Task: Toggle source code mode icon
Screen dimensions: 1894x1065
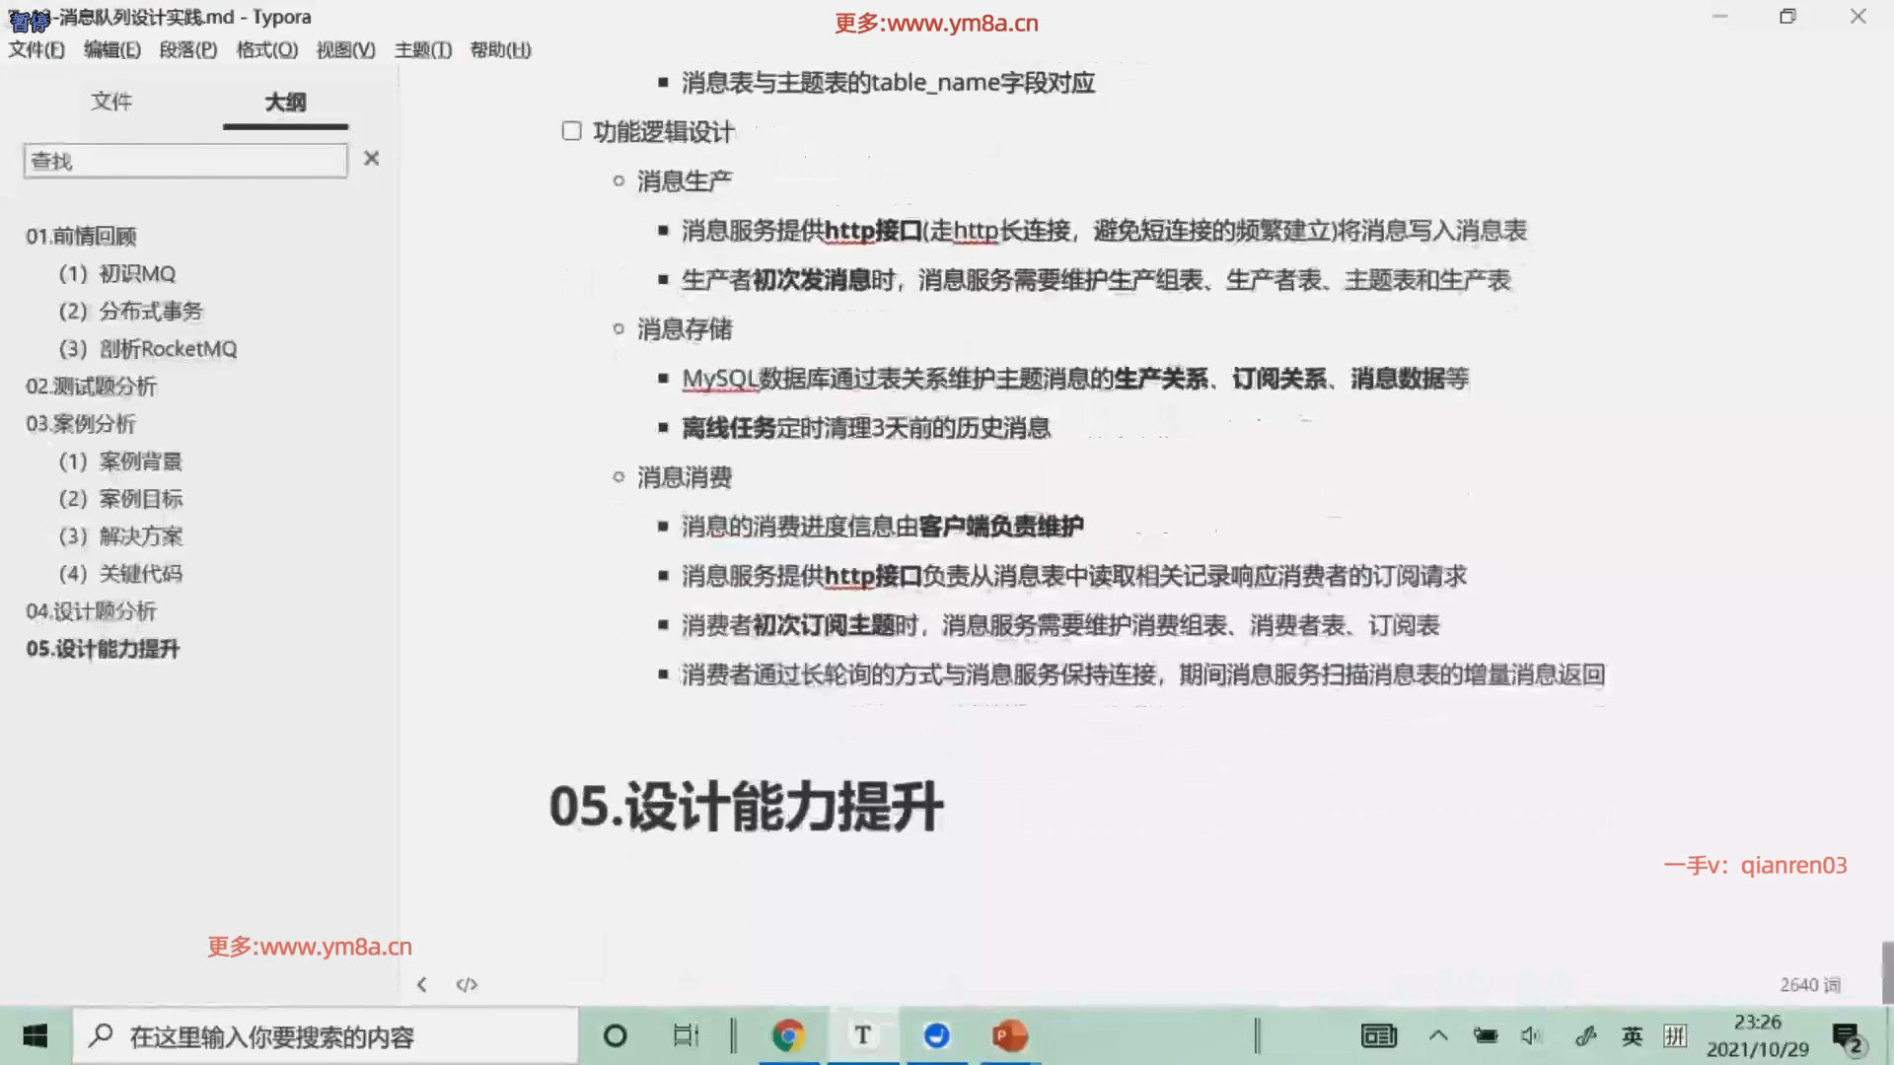Action: (x=467, y=984)
